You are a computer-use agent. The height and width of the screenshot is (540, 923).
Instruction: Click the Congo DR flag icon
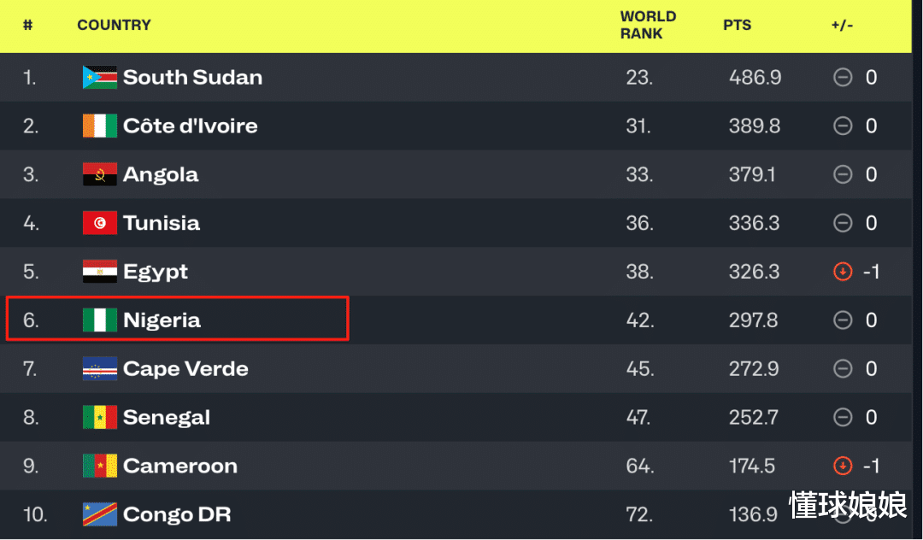click(x=99, y=514)
